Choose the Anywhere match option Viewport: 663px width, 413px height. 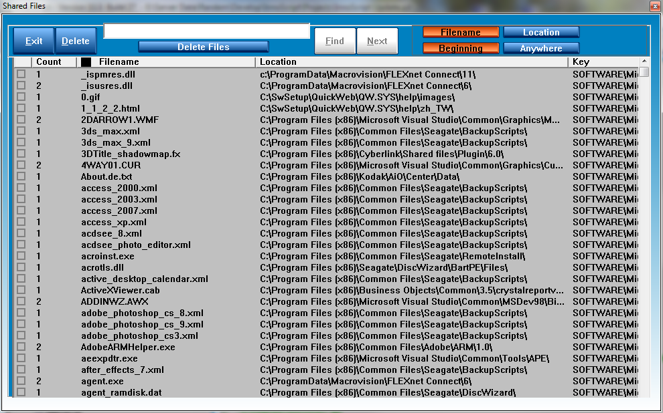coord(541,48)
